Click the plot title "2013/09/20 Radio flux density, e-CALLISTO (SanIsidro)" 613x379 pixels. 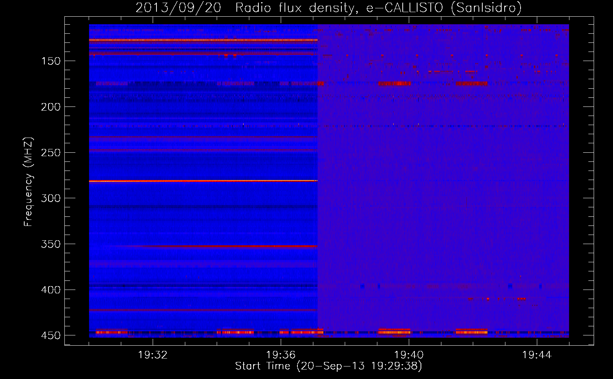328,8
